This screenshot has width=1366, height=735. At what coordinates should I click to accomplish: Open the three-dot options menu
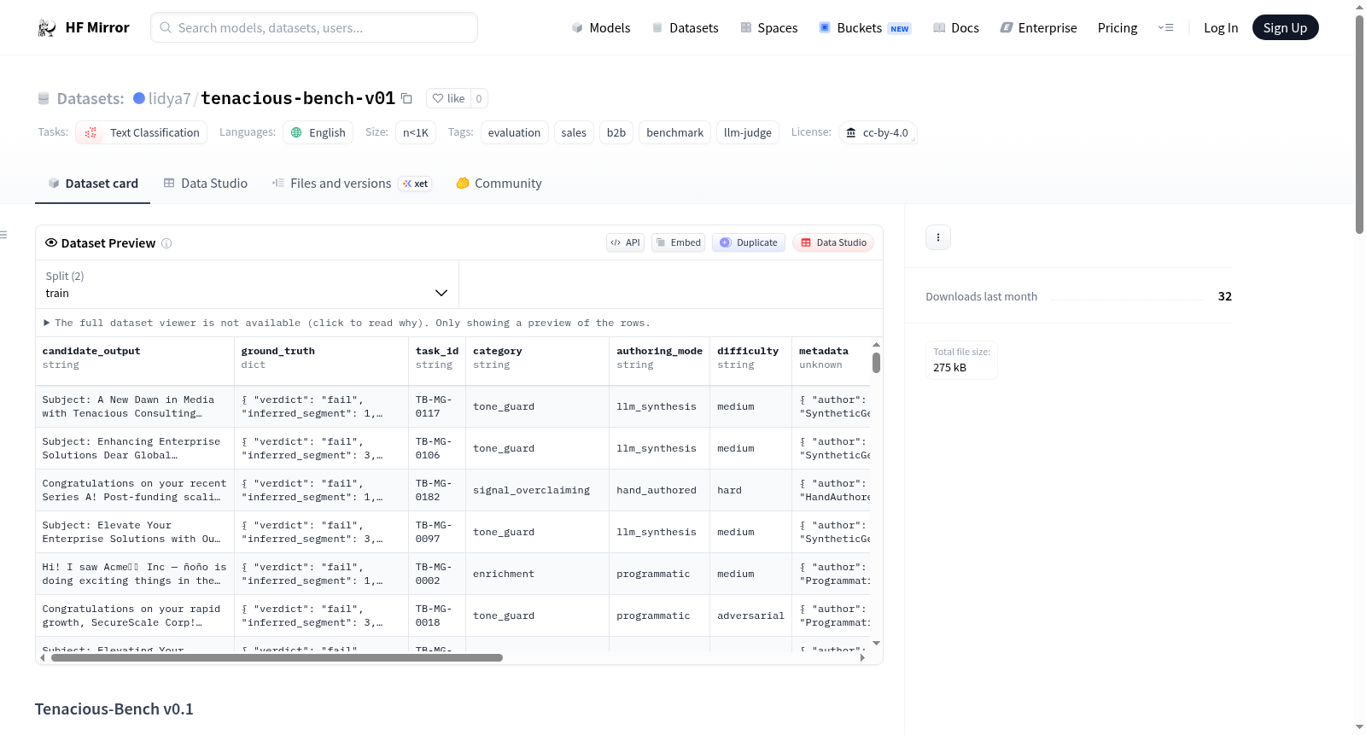(x=938, y=237)
